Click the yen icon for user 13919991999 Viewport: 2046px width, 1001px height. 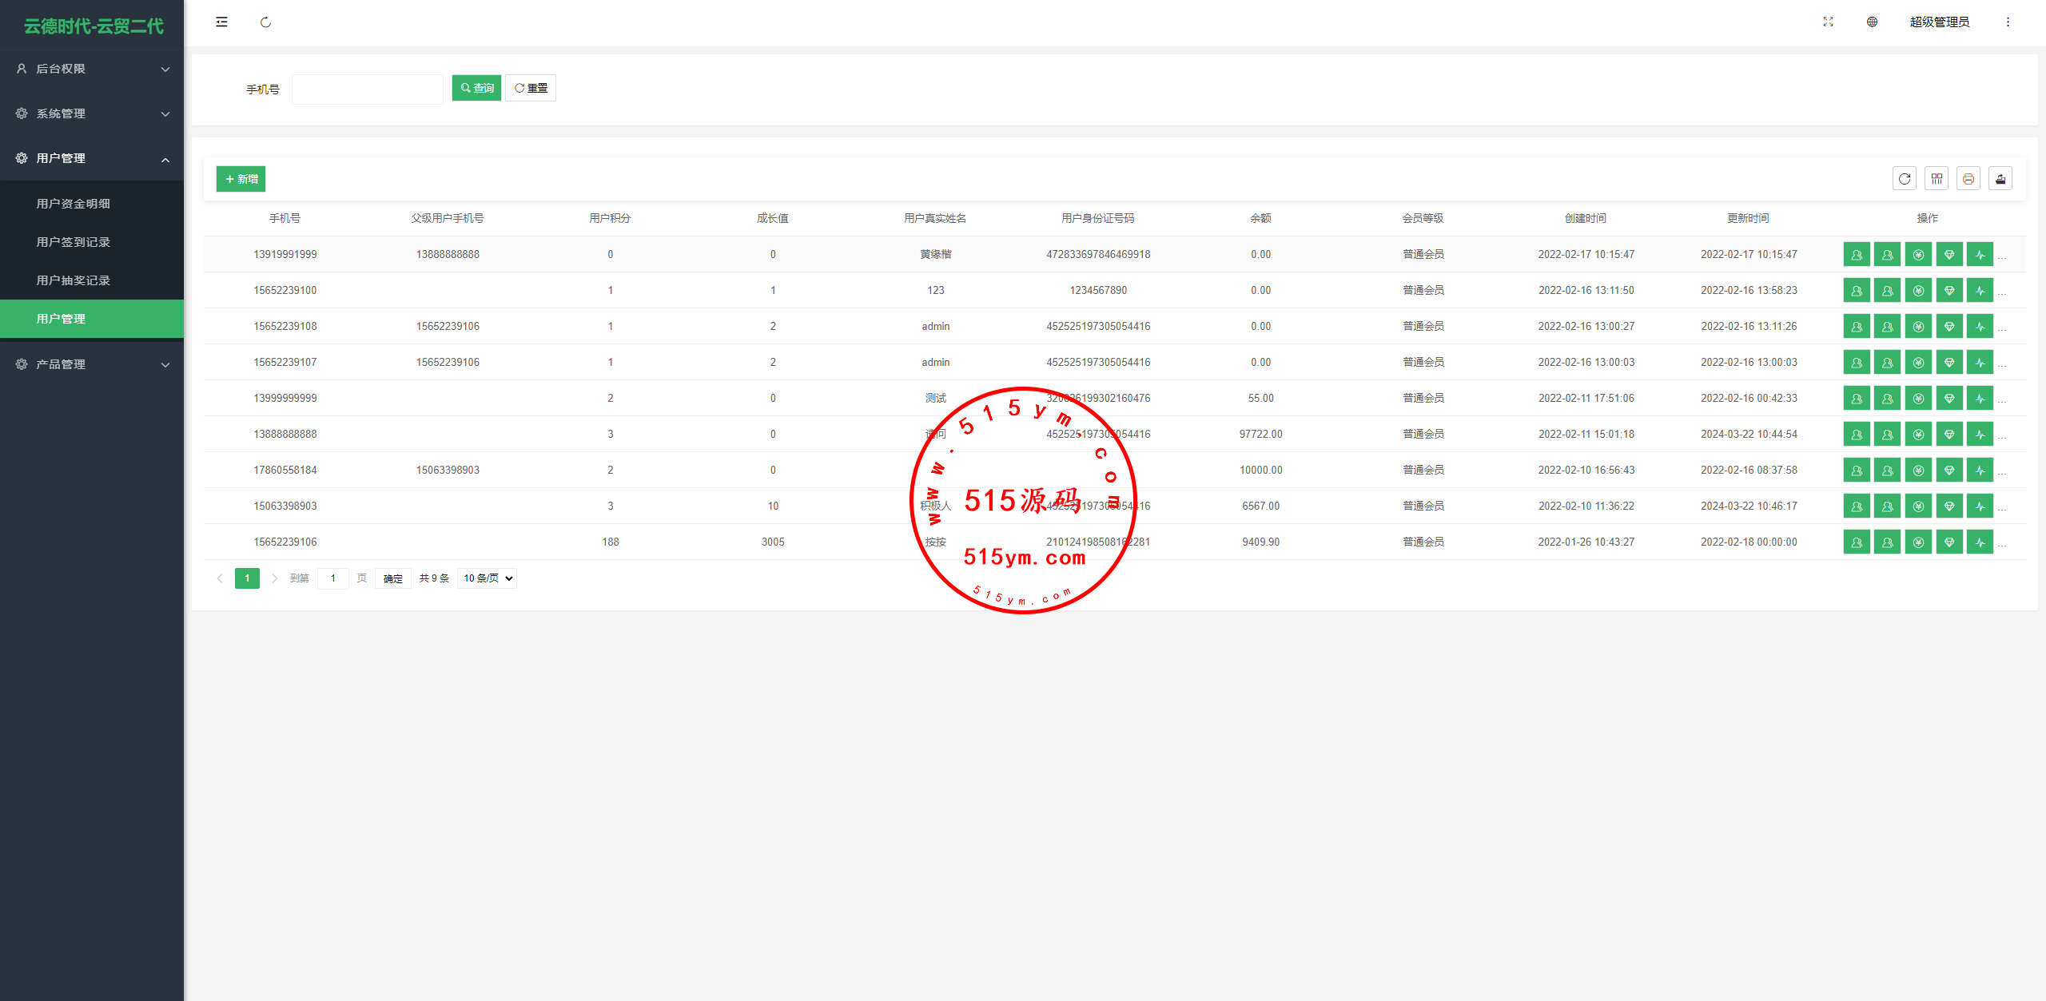coord(1918,255)
